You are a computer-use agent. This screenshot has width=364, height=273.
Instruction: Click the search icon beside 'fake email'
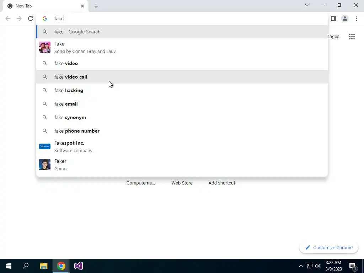45,104
